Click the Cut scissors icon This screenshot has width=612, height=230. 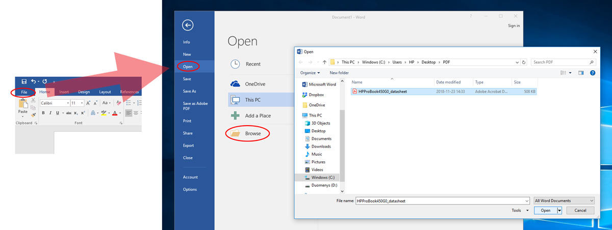click(x=33, y=100)
